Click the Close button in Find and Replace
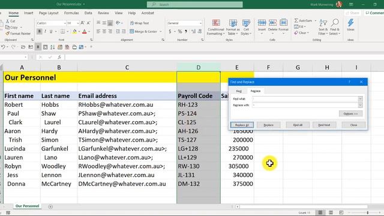The image size is (384, 216). [353, 125]
